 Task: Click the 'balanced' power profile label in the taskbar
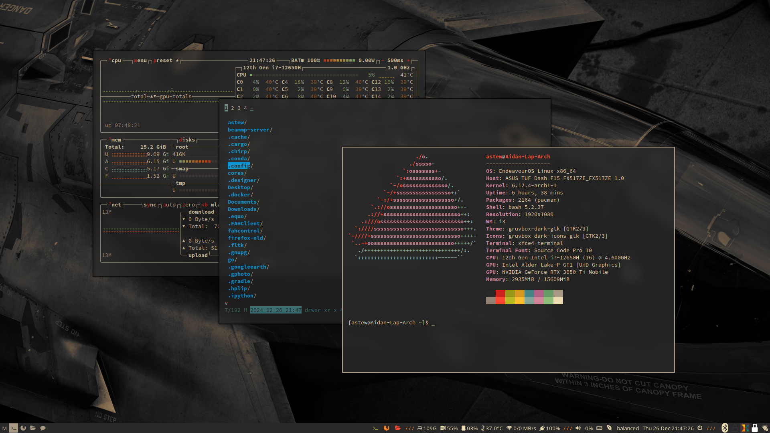coord(628,428)
